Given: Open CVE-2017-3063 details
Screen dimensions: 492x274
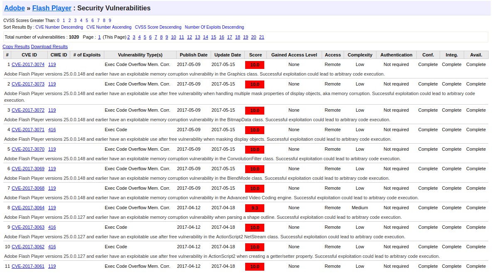Looking at the screenshot, I should click(28, 227).
